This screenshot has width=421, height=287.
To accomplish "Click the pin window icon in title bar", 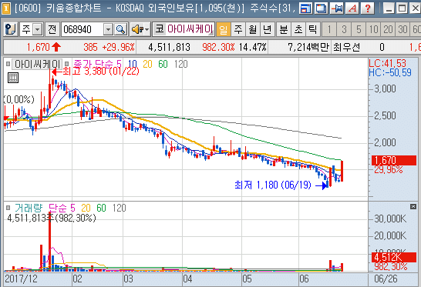I will click(x=337, y=8).
